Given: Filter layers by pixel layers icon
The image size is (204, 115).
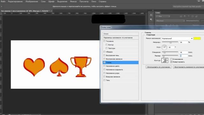Looking at the screenshot, I should tap(181, 16).
